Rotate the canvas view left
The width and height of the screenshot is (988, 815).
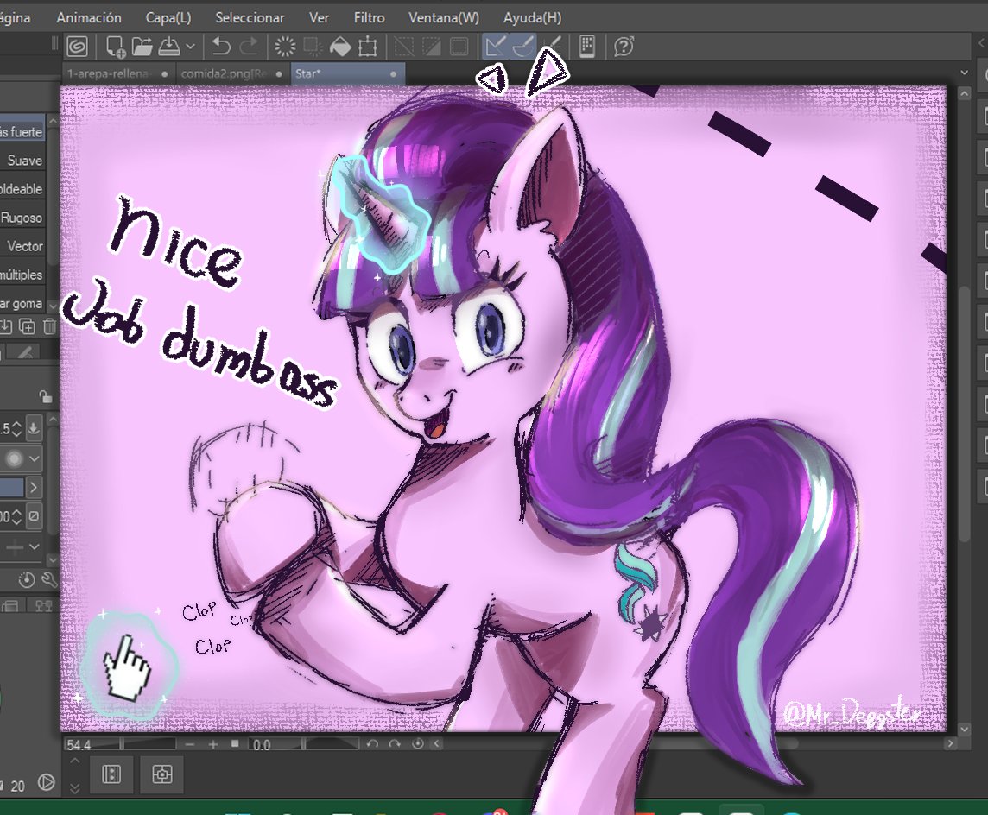tap(372, 744)
